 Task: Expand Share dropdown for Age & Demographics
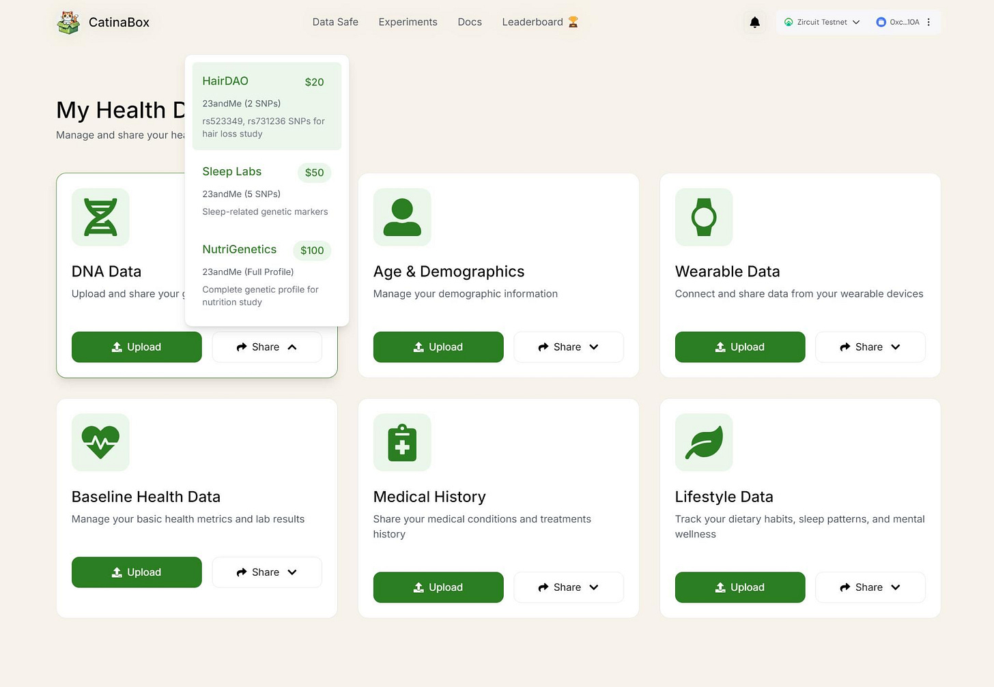click(569, 347)
